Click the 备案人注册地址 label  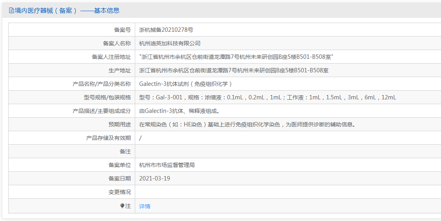point(111,57)
